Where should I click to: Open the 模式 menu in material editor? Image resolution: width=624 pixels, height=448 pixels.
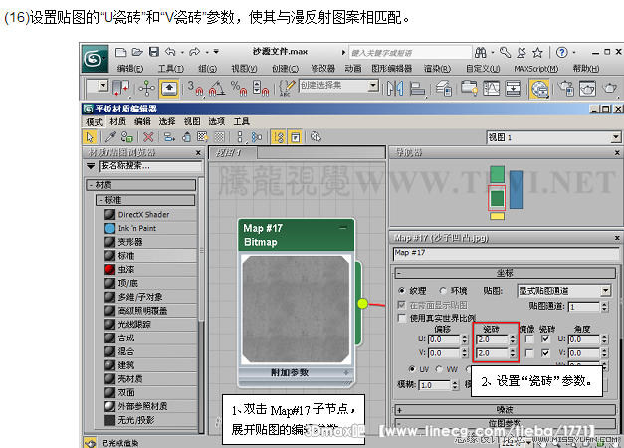tap(94, 121)
